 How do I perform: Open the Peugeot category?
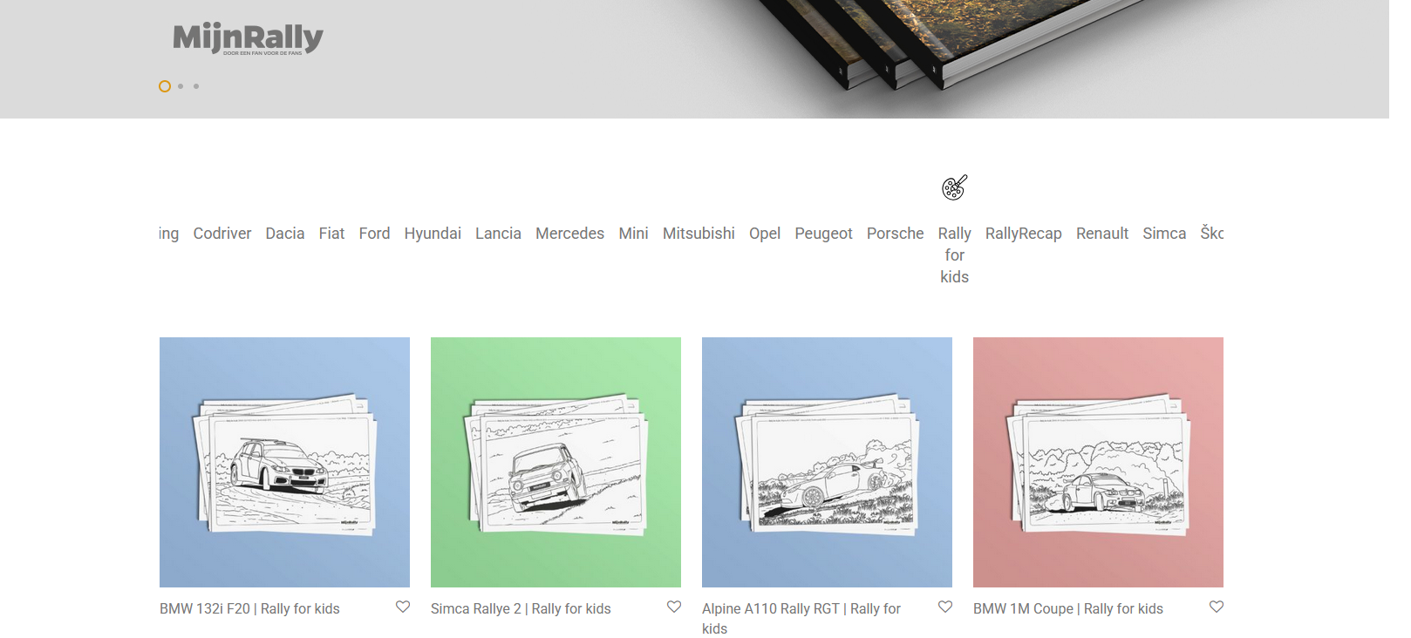coord(823,234)
